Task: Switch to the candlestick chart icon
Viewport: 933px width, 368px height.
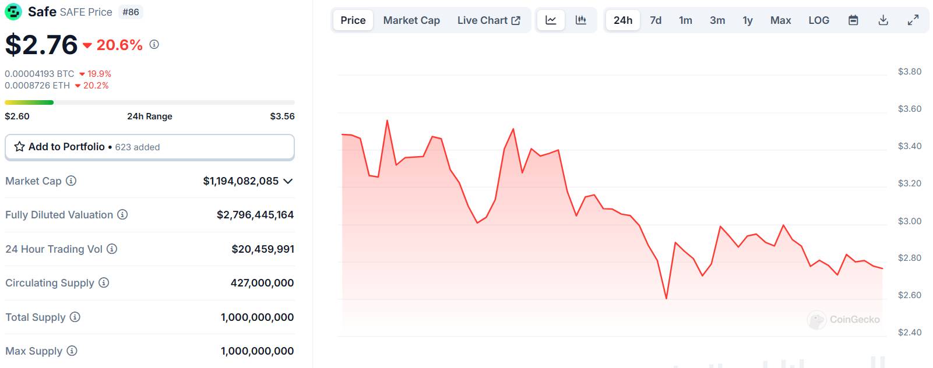Action: pyautogui.click(x=580, y=20)
